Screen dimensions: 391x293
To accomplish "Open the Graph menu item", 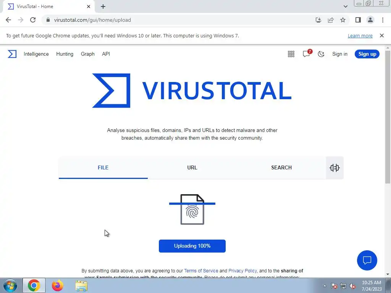I will 88,54.
